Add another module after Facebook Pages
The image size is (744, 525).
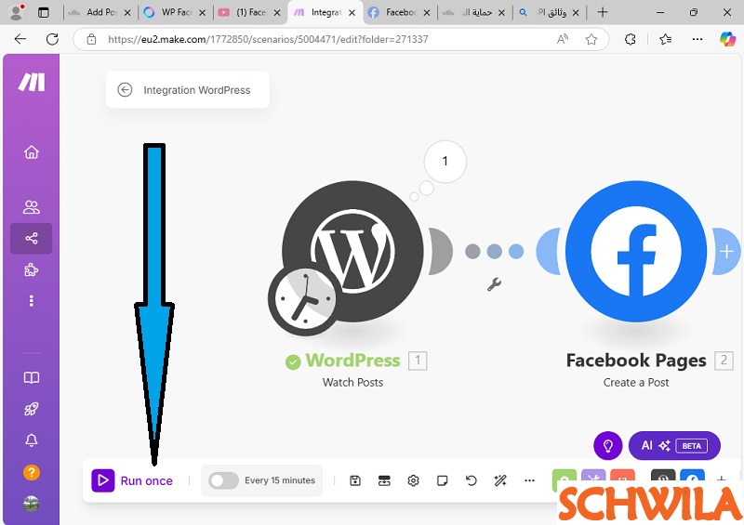tap(726, 252)
